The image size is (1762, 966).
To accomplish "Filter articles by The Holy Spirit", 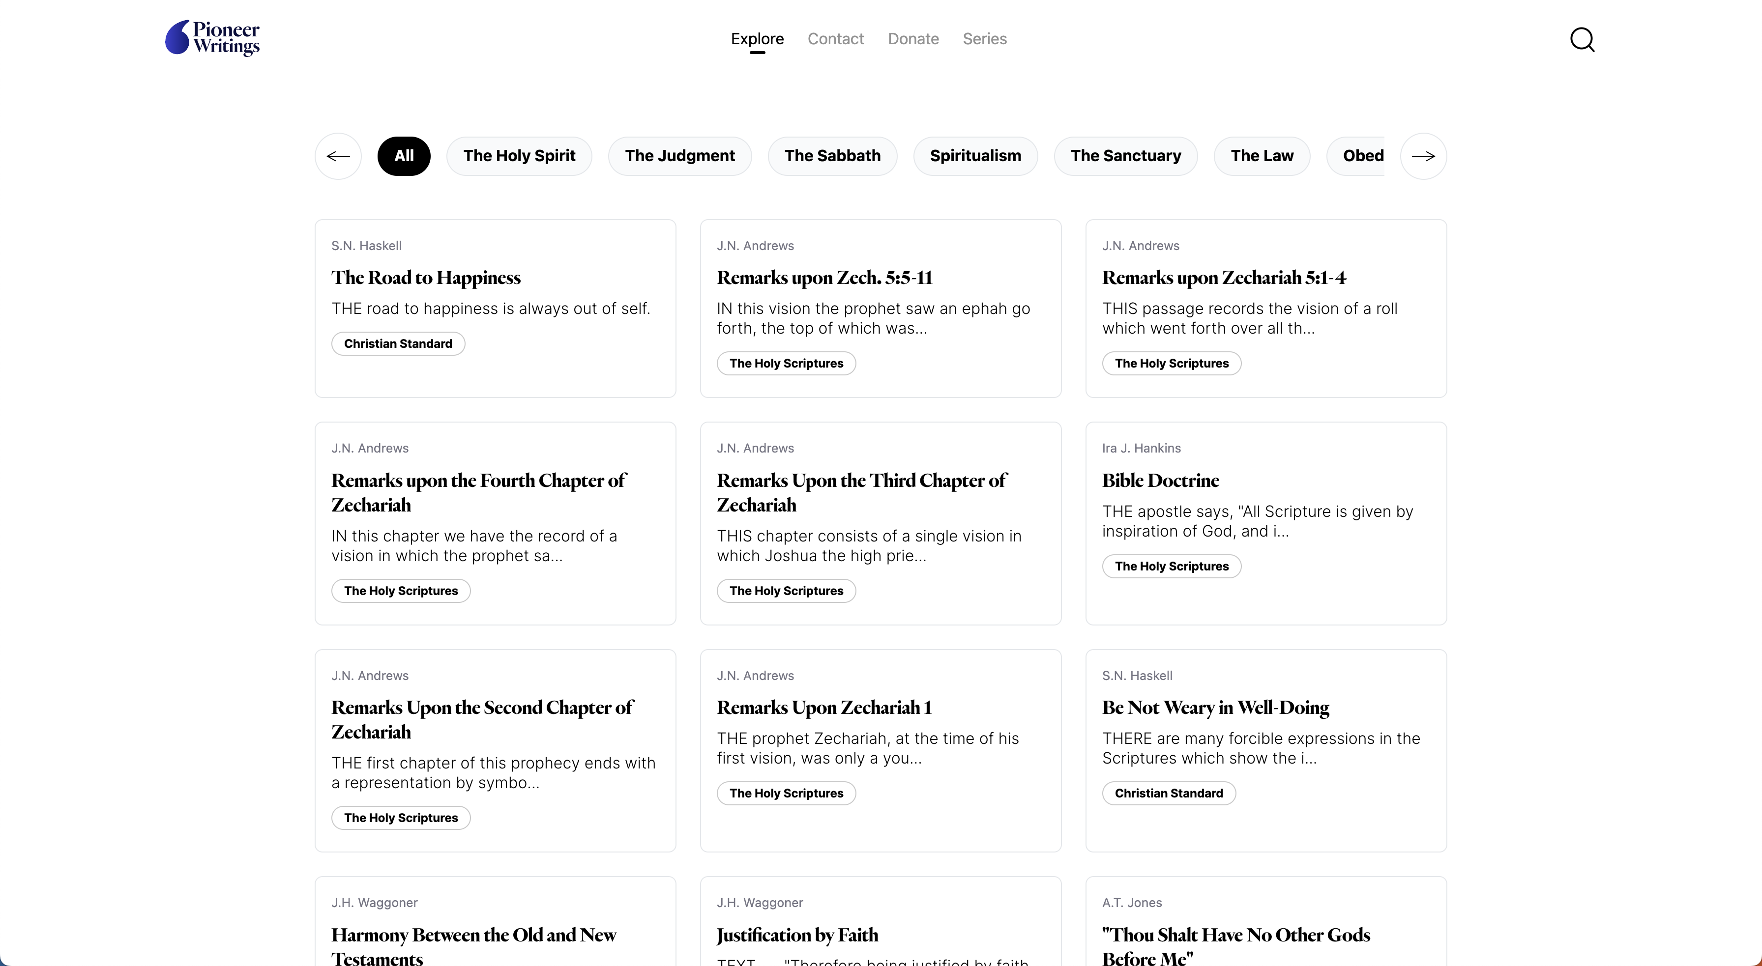I will [x=519, y=156].
